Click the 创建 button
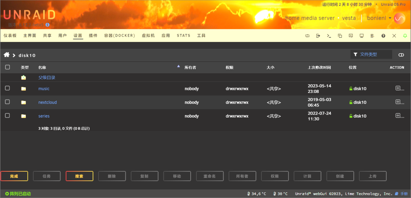 coord(340,176)
